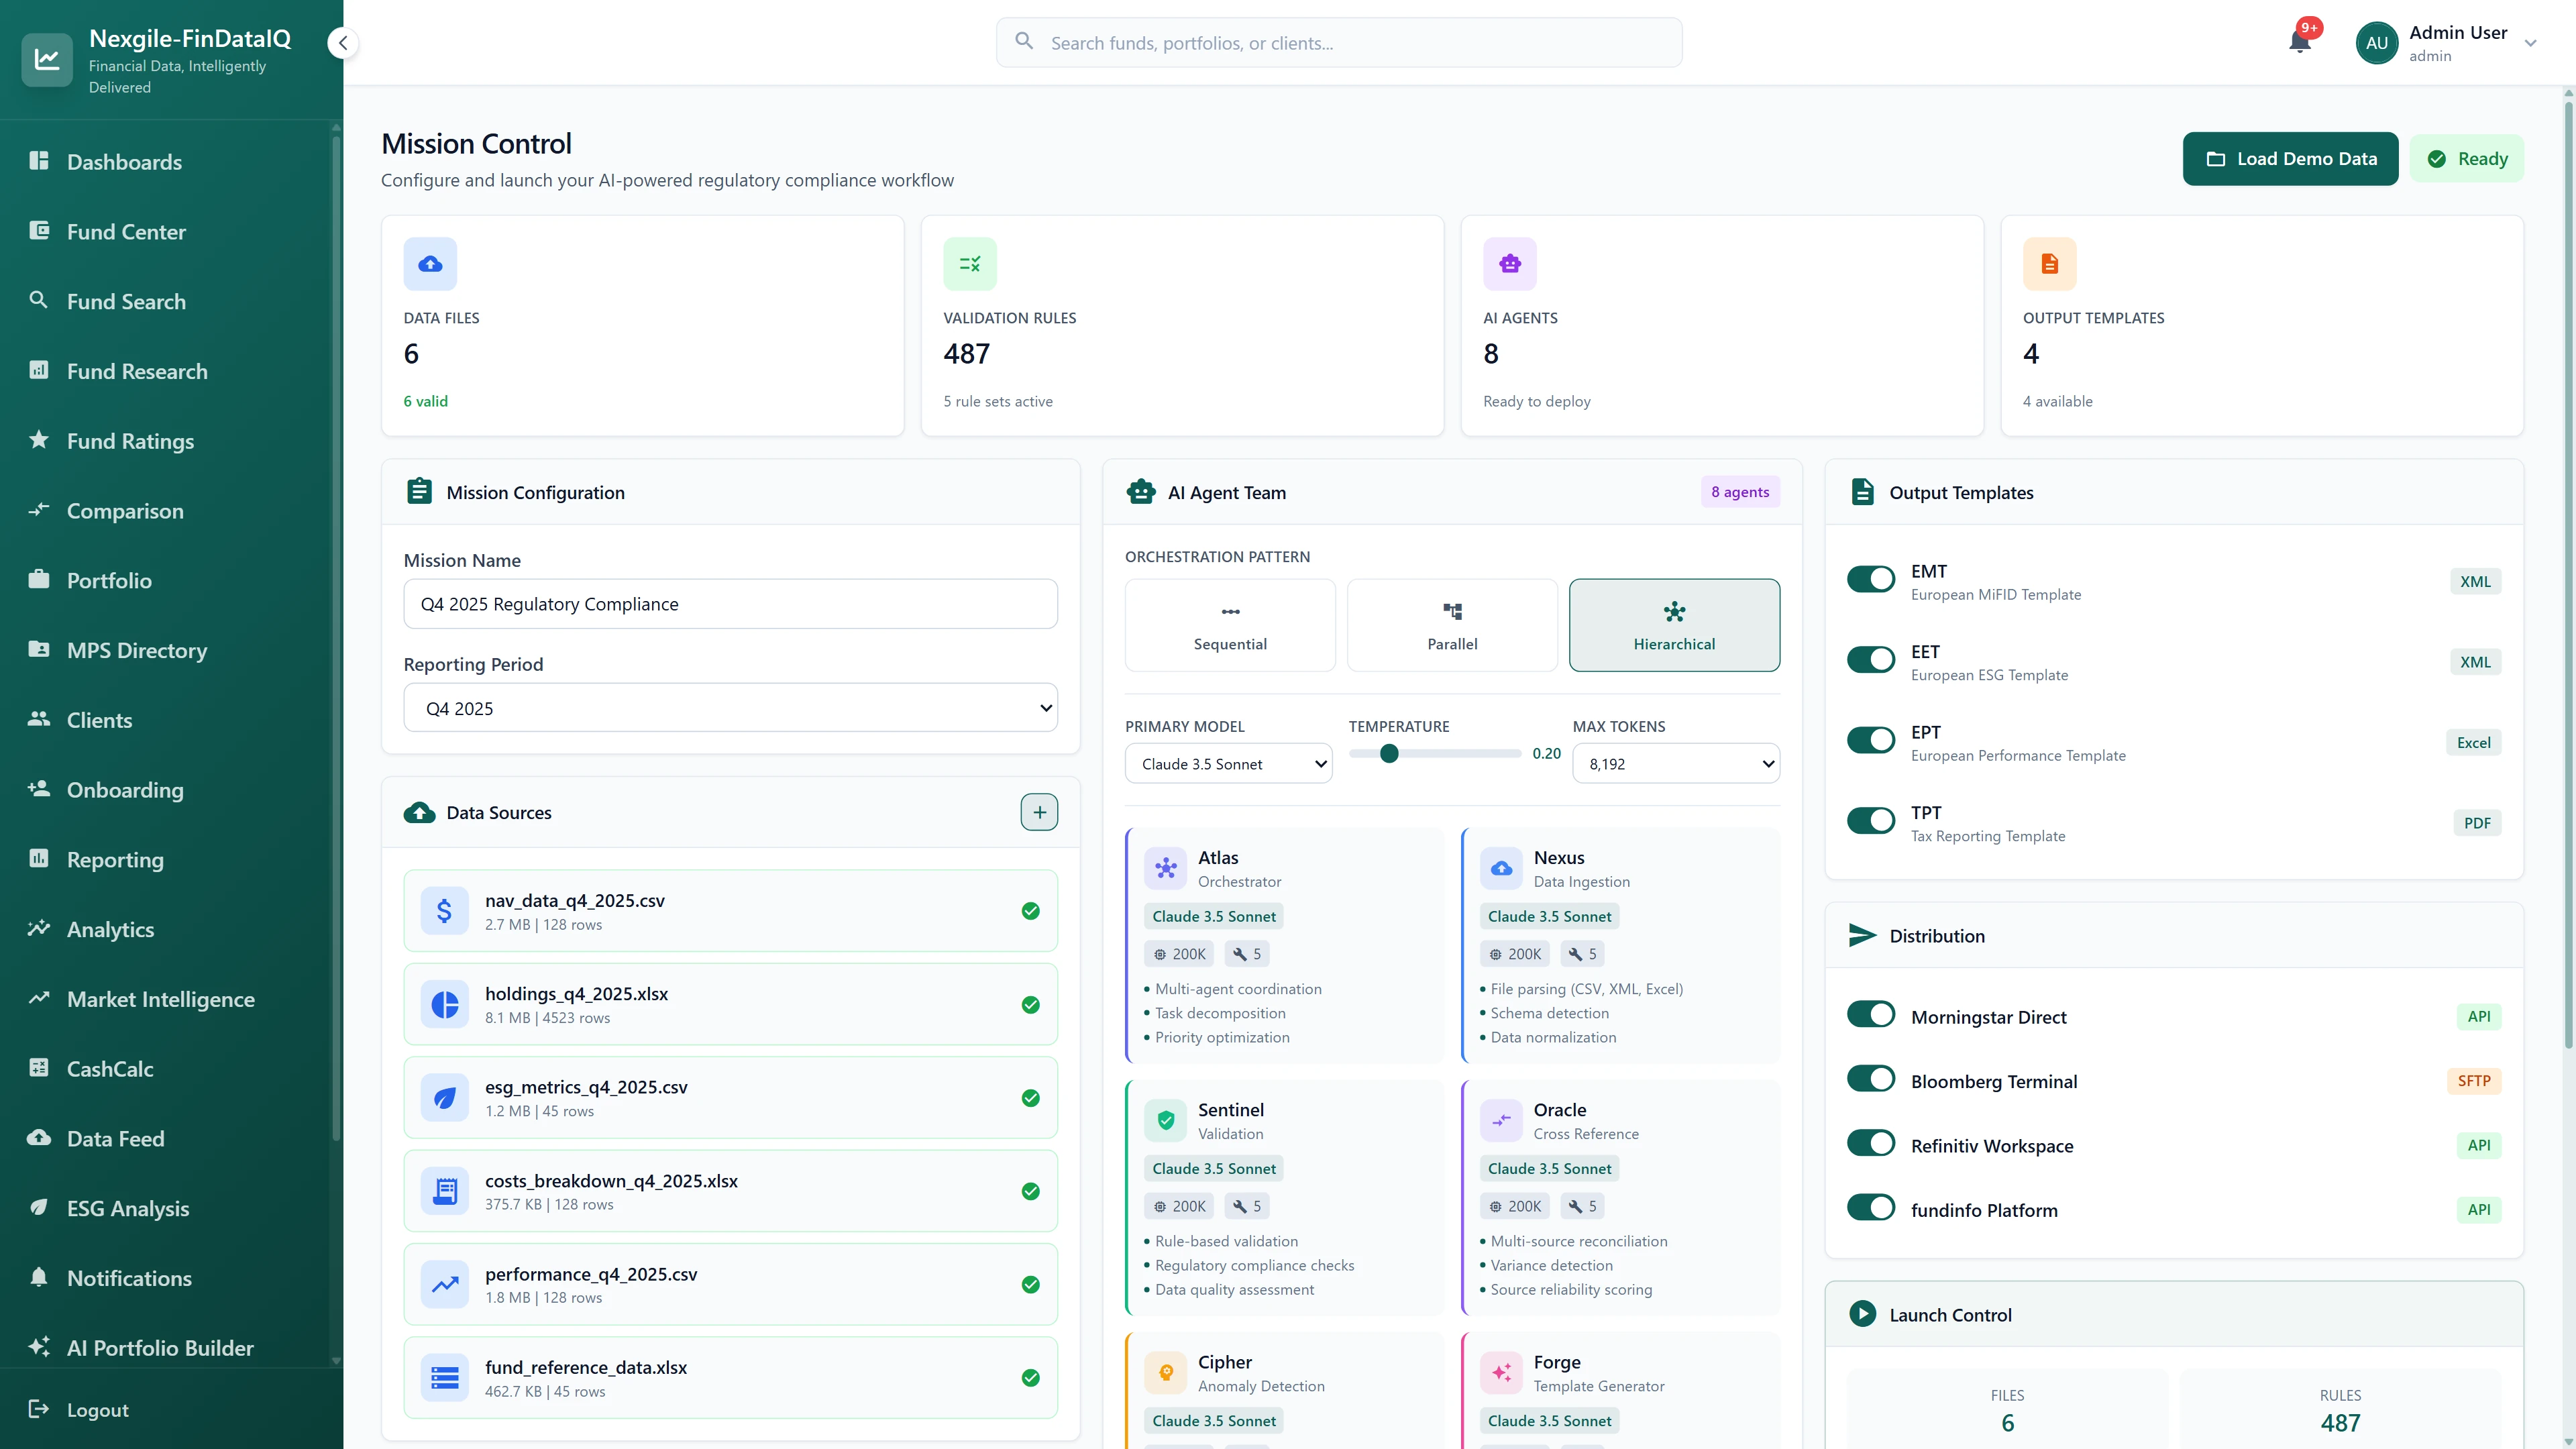
Task: Disable the EMT output template toggle
Action: tap(1870, 579)
